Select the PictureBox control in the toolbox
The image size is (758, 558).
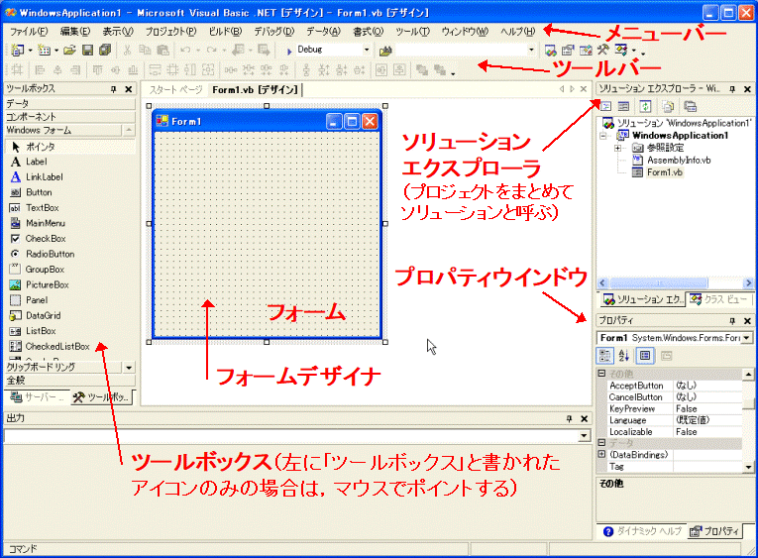coord(47,284)
